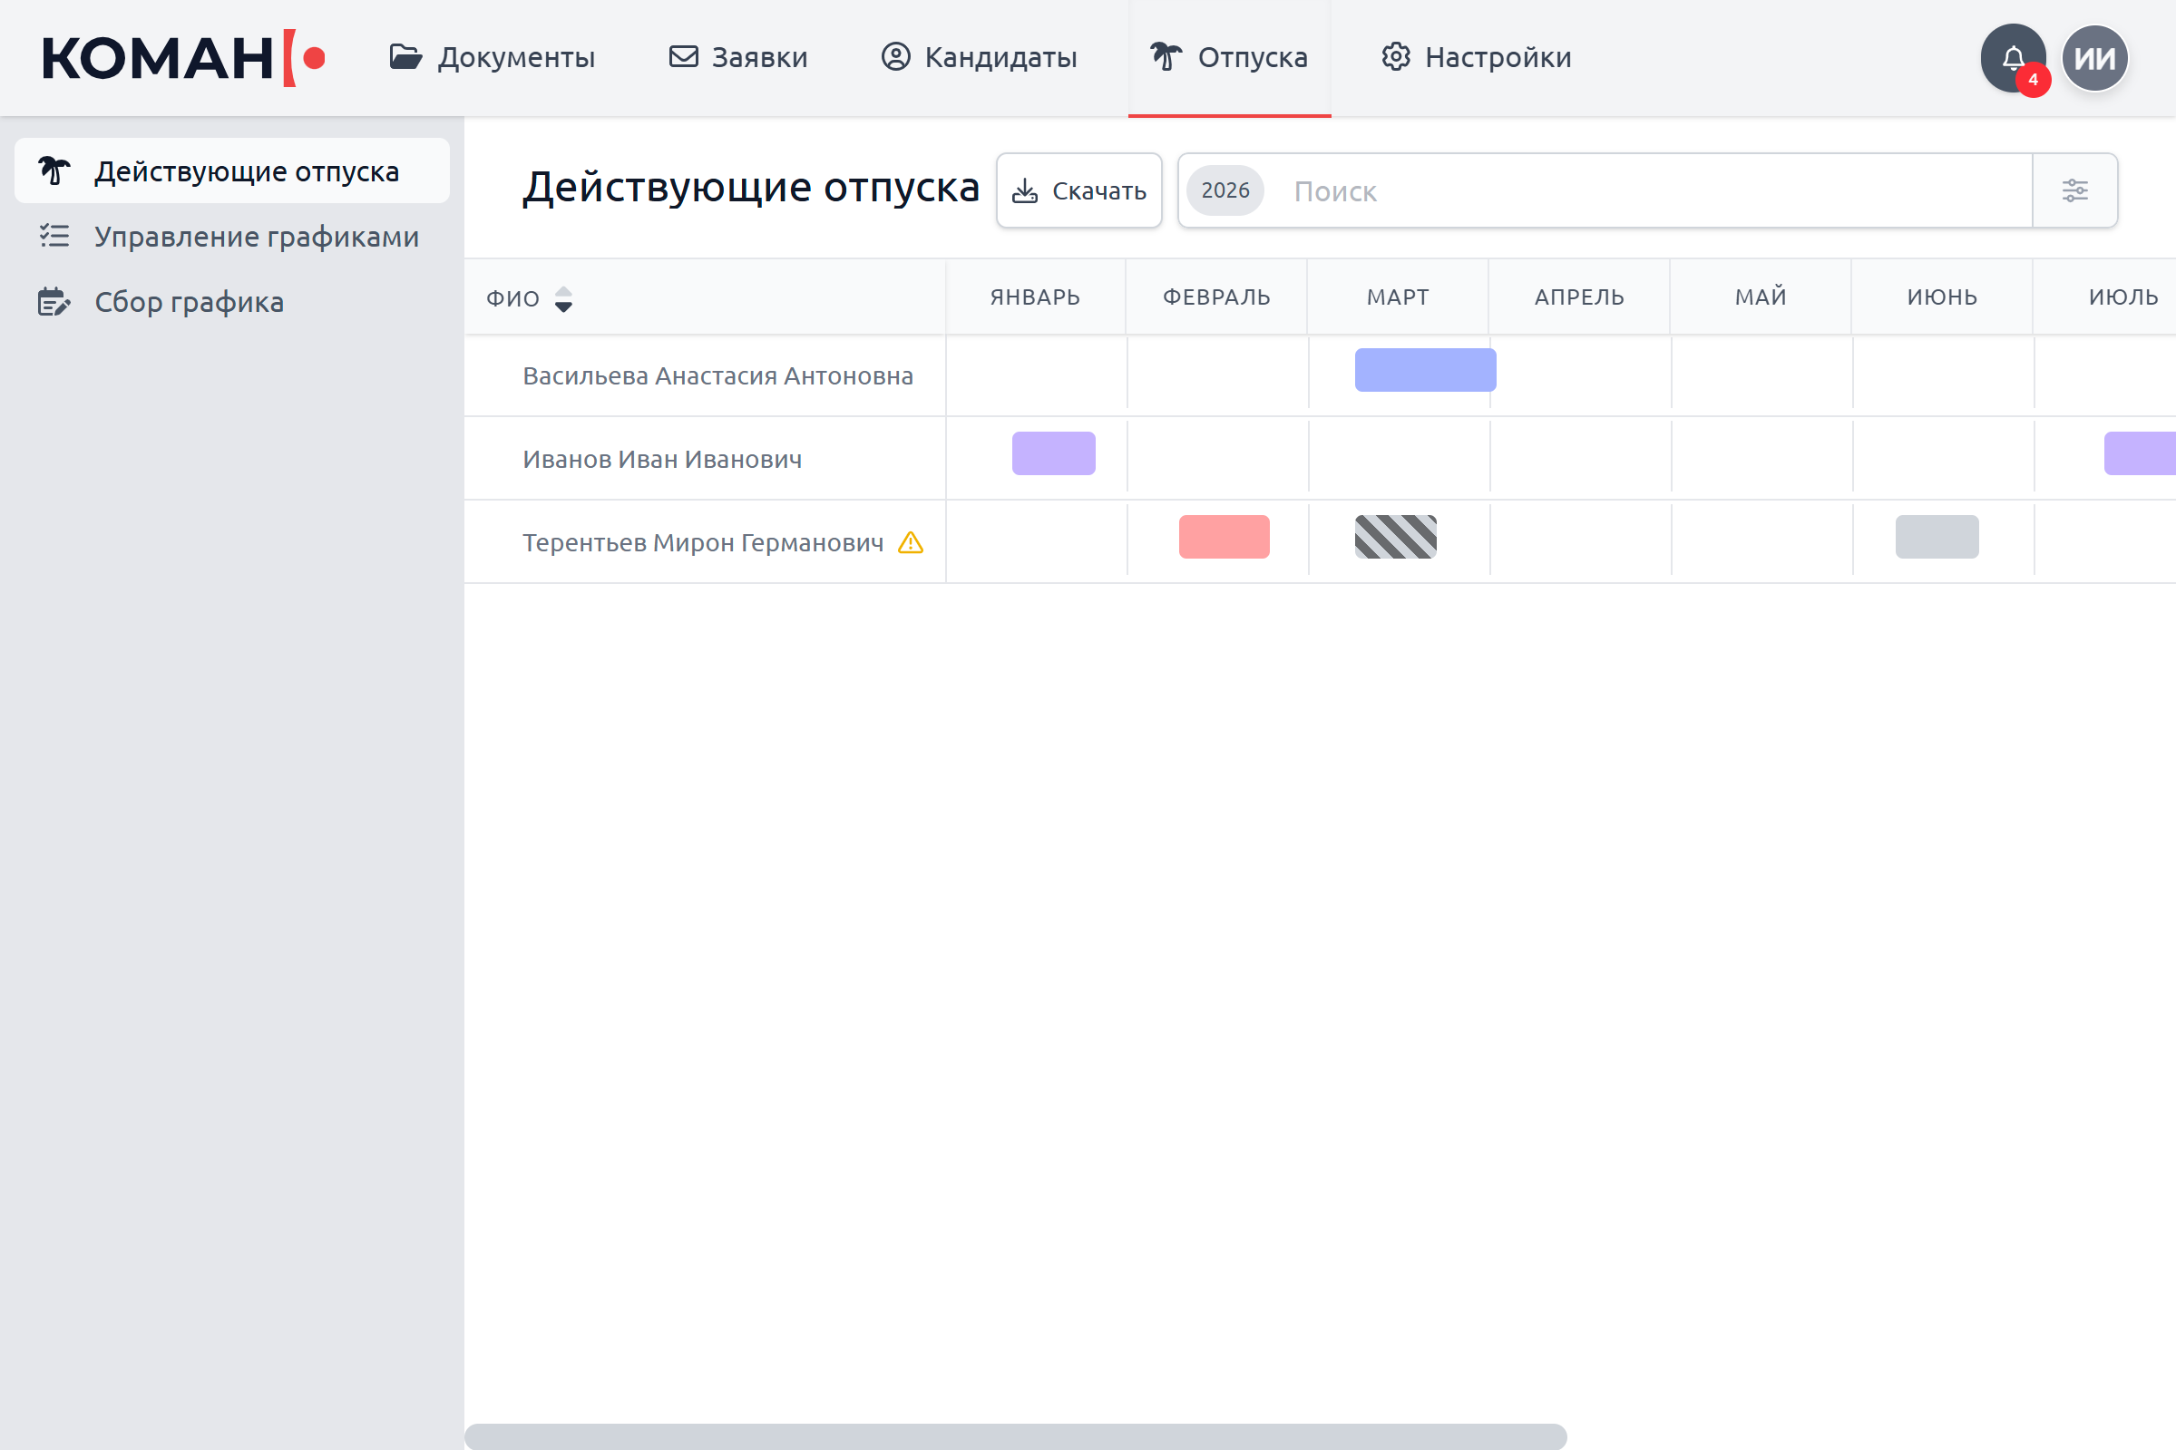Image resolution: width=2176 pixels, height=1450 pixels.
Task: Click into the Поиск search field
Action: pyautogui.click(x=1646, y=190)
